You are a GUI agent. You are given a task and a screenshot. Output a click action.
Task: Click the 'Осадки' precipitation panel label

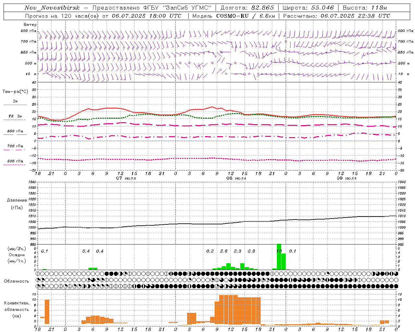[17, 255]
